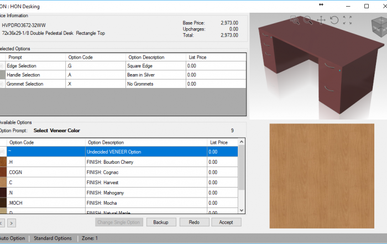The image size is (387, 244).
Task: Click Option Description header in Selected Options table
Action: (x=156, y=58)
